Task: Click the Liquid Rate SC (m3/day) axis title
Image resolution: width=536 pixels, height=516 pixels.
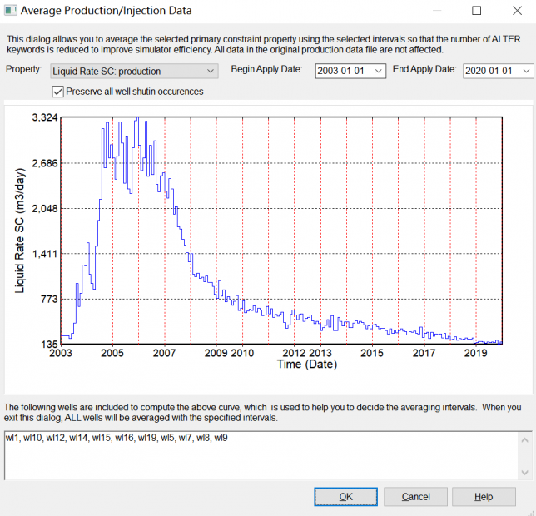Action: pos(20,231)
